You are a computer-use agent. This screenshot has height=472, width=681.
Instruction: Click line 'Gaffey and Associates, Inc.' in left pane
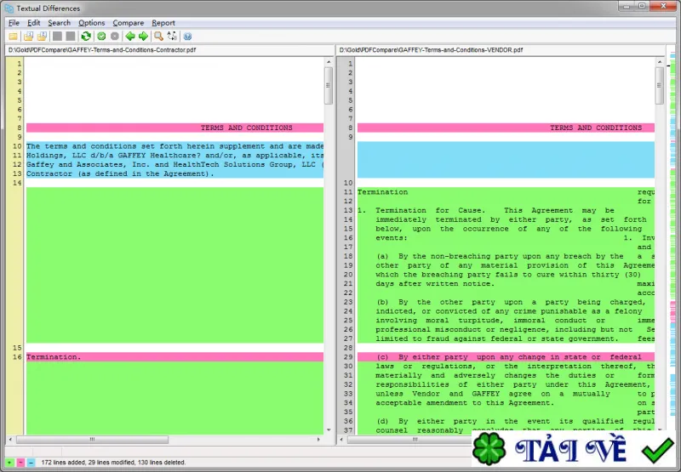[175, 164]
